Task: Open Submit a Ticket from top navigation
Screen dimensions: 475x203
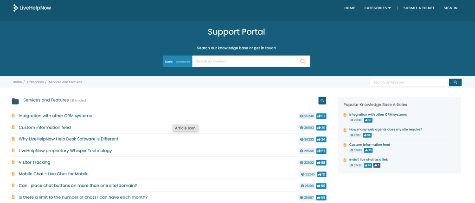Action: point(418,8)
